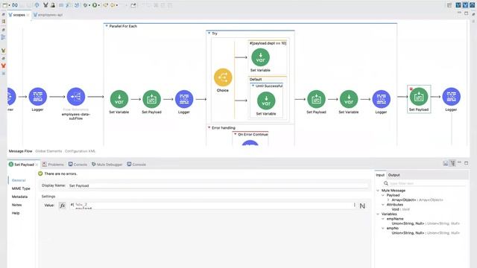Collapse the Mule Message tree node

point(378,191)
